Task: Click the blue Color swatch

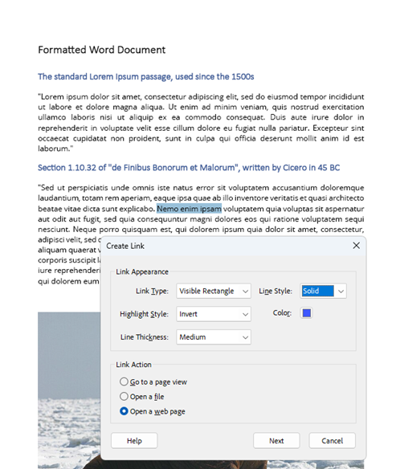Action: [306, 313]
